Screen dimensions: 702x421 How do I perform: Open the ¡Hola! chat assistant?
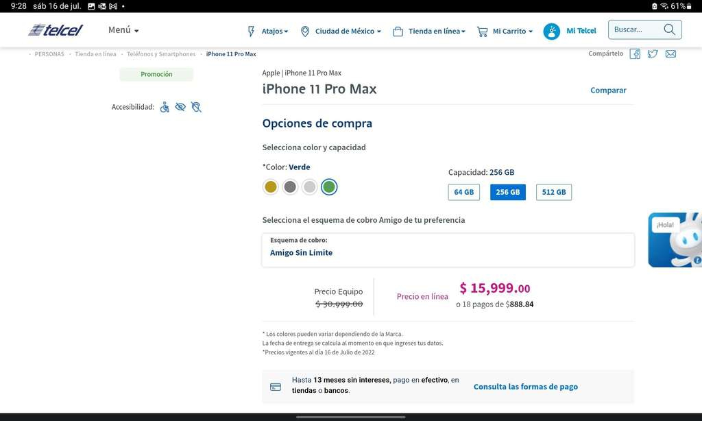(x=675, y=239)
